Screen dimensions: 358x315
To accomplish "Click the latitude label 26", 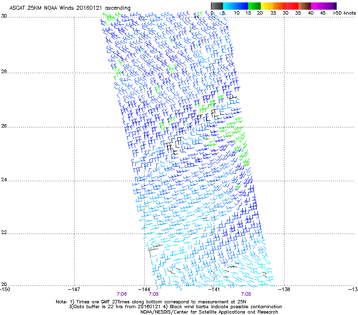I will point(4,126).
